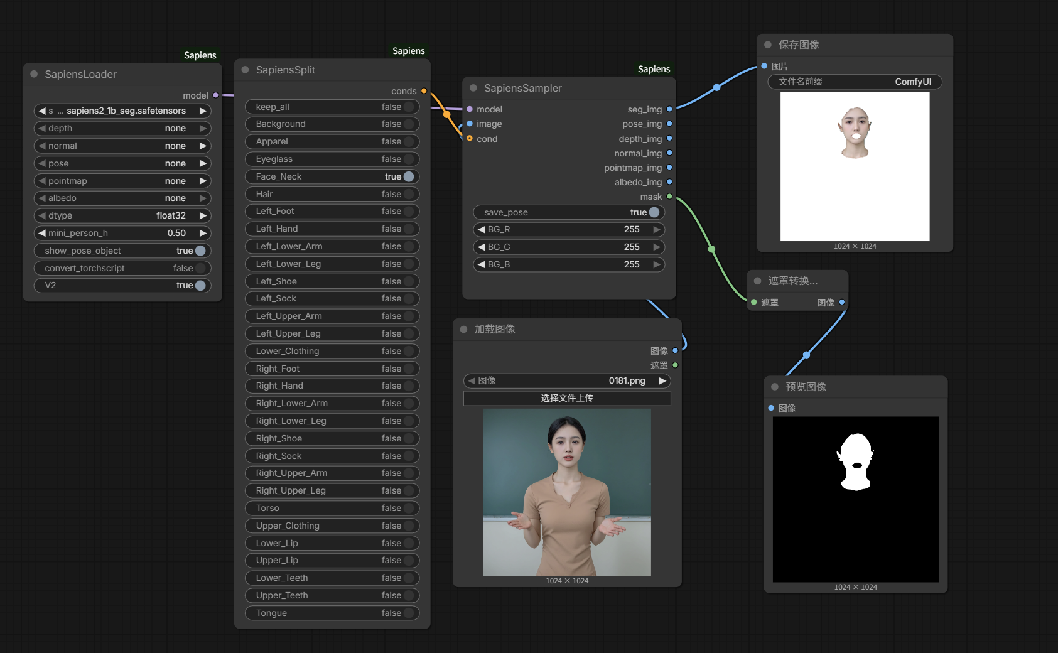Disable the Face_Neck toggle
1058x653 pixels.
tap(332, 176)
